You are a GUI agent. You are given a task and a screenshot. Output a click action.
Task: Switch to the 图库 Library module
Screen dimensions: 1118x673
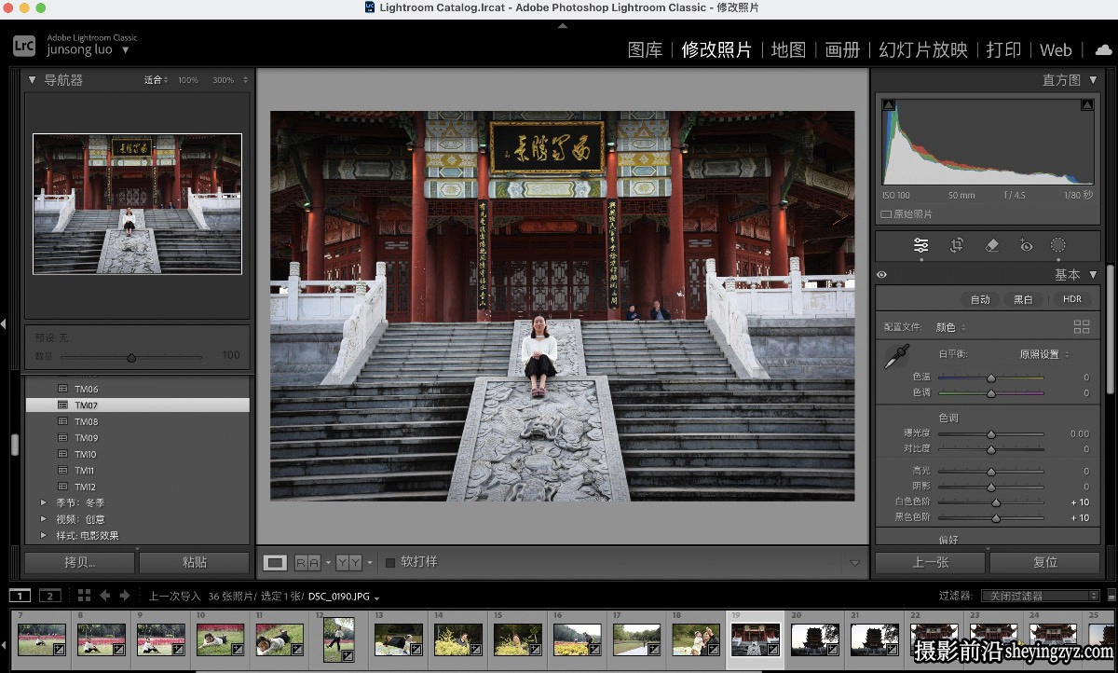click(x=646, y=50)
